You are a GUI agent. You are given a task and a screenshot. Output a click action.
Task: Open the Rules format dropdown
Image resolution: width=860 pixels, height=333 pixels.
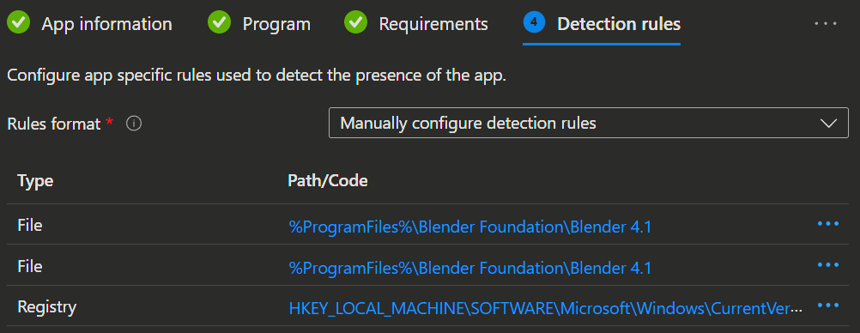[588, 124]
